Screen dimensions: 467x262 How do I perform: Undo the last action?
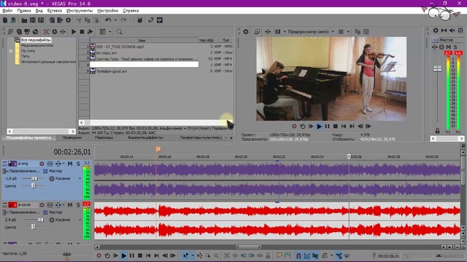108,20
